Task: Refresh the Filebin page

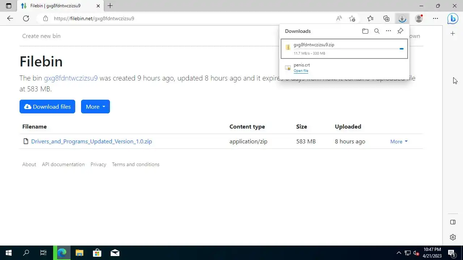Action: [x=26, y=18]
